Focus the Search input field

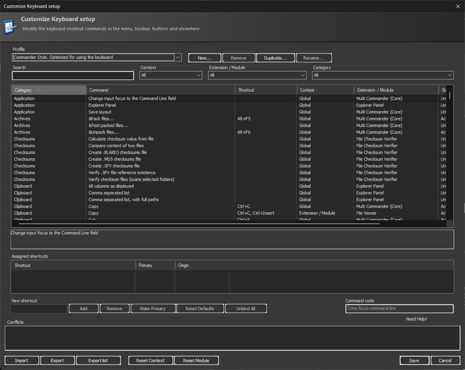tap(73, 76)
